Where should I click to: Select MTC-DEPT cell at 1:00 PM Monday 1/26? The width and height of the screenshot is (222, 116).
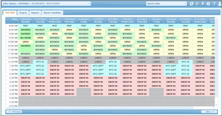pyautogui.click(x=26, y=66)
